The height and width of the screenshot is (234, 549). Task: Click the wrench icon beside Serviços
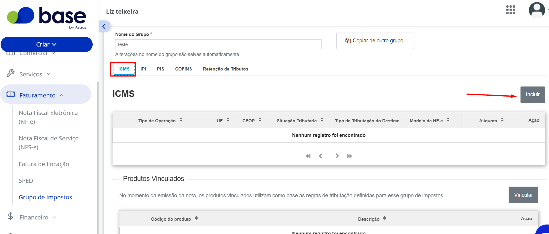click(x=11, y=73)
